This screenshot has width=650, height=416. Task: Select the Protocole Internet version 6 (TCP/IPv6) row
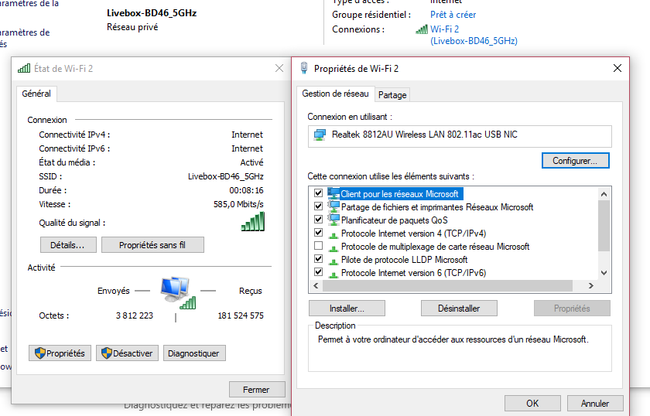pos(413,273)
